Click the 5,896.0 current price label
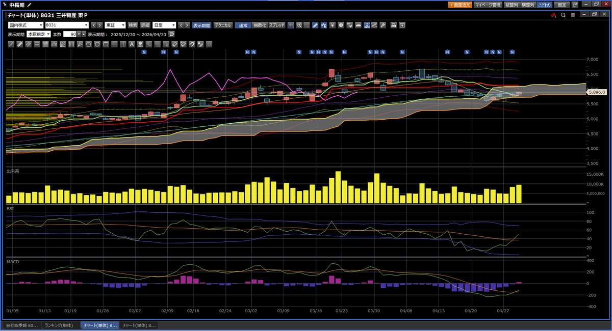Screen dimensions: 612x331 click(596, 92)
